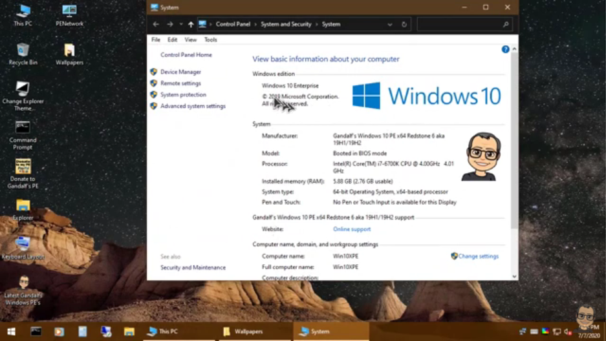Expand chevron after Control Panel breadcrumb
This screenshot has width=606, height=341.
coord(255,25)
